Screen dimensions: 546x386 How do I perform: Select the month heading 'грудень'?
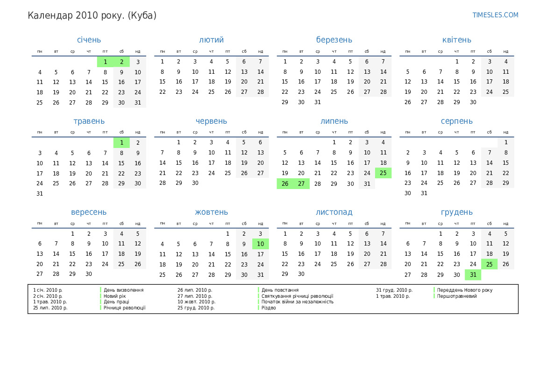[456, 212]
